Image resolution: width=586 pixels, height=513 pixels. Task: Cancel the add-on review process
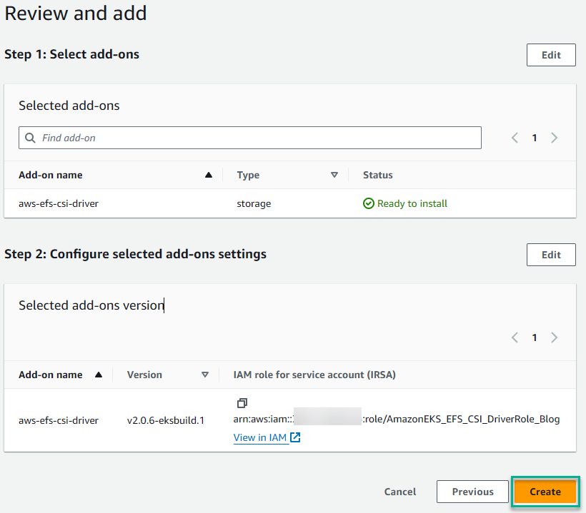pyautogui.click(x=399, y=492)
